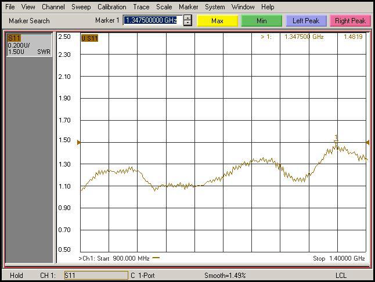Open the View menu

click(28, 7)
